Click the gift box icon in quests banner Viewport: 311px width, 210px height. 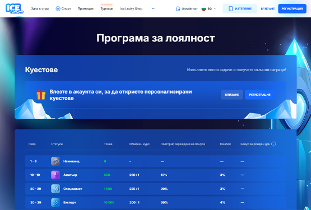pyautogui.click(x=41, y=95)
